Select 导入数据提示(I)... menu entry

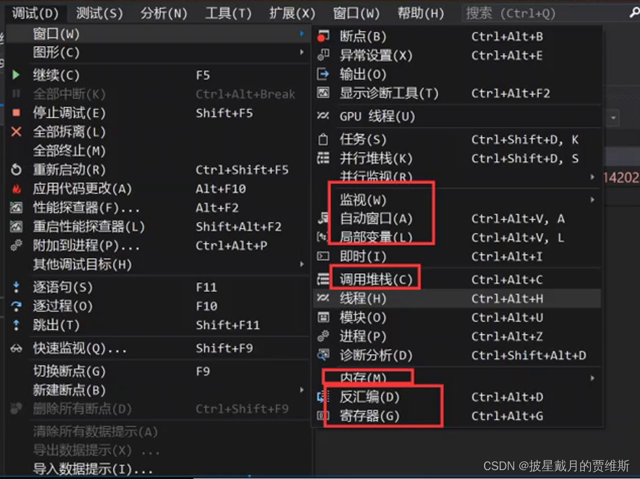158,469
